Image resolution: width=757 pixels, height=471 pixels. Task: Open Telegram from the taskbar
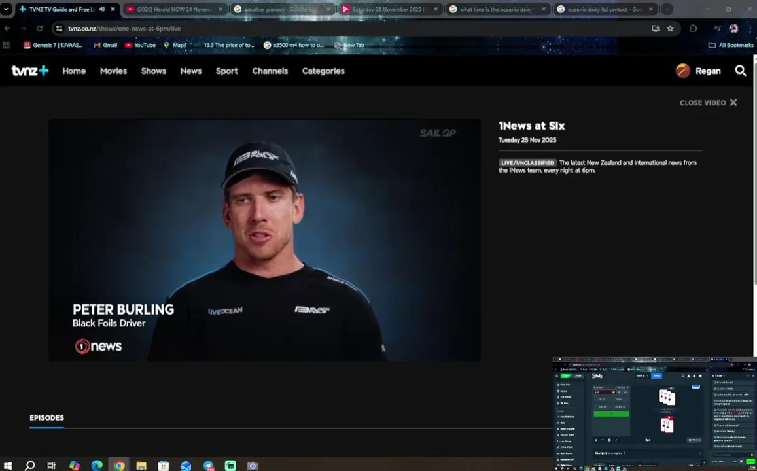click(209, 466)
